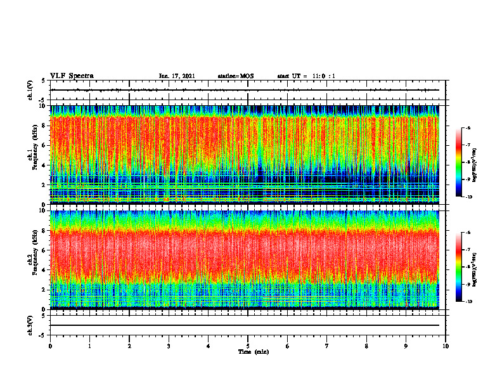This screenshot has height=388, width=502.
Task: Click the ch.1 color bar log(PSD) unit label
Action: [475, 165]
